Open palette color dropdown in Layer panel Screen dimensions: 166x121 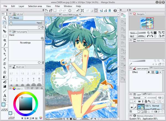tap(135, 101)
